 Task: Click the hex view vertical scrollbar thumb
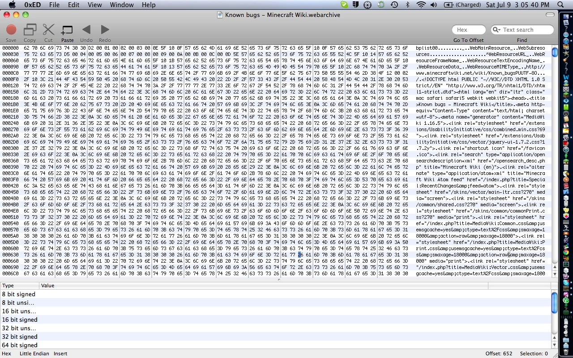coord(555,52)
